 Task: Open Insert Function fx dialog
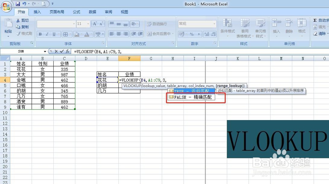click(x=67, y=51)
